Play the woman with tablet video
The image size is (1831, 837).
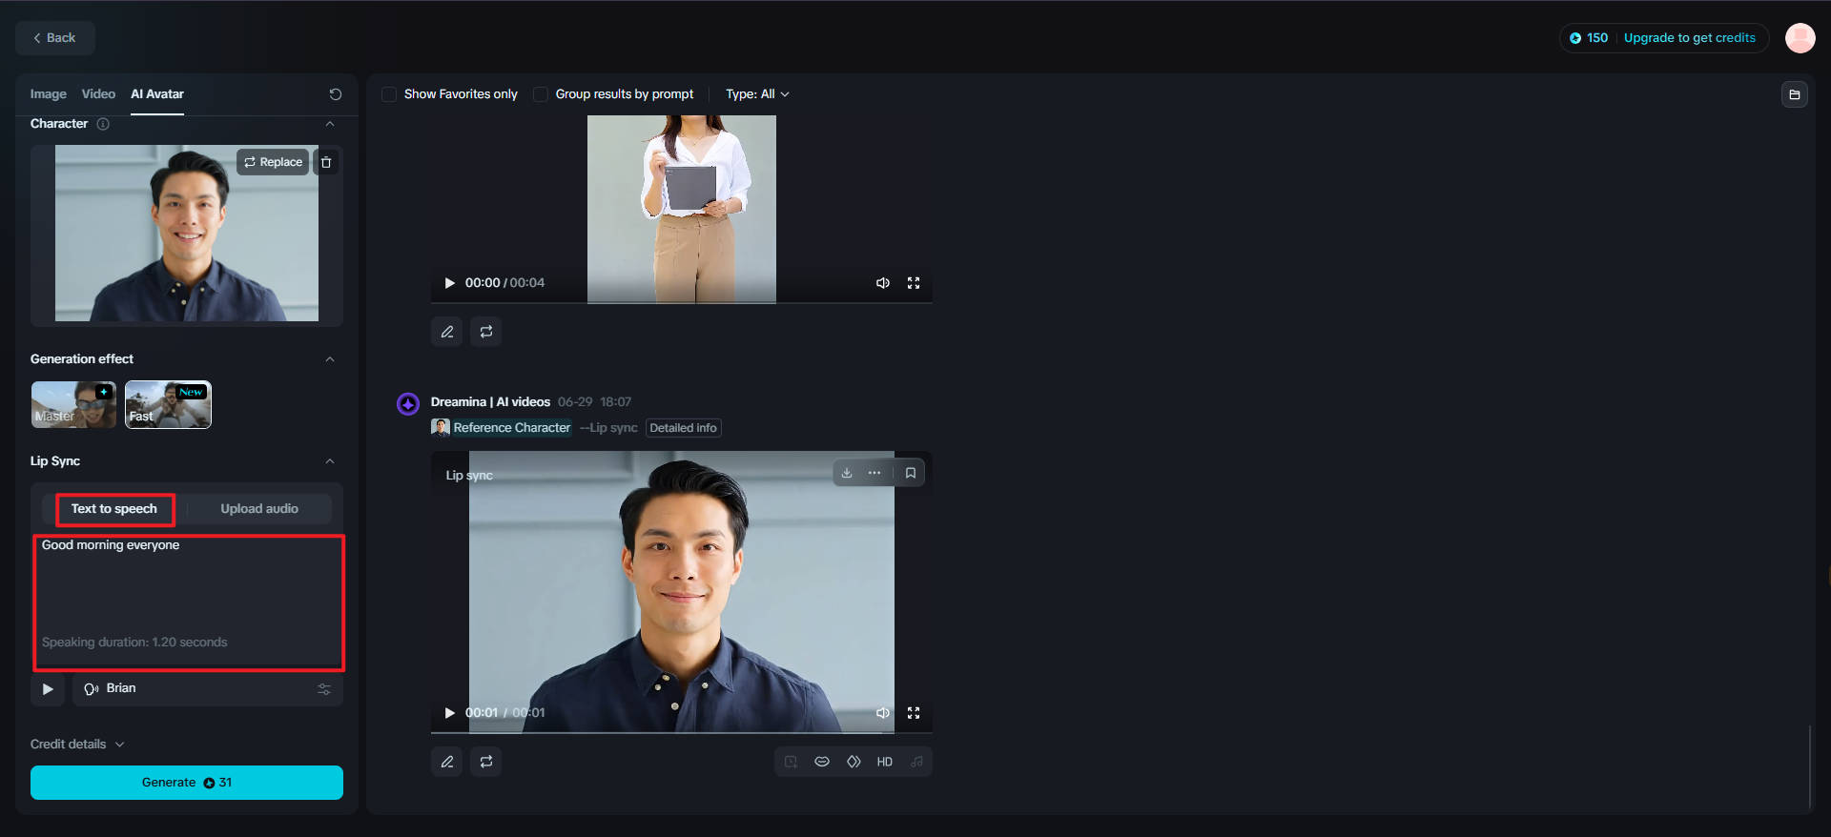(x=449, y=283)
